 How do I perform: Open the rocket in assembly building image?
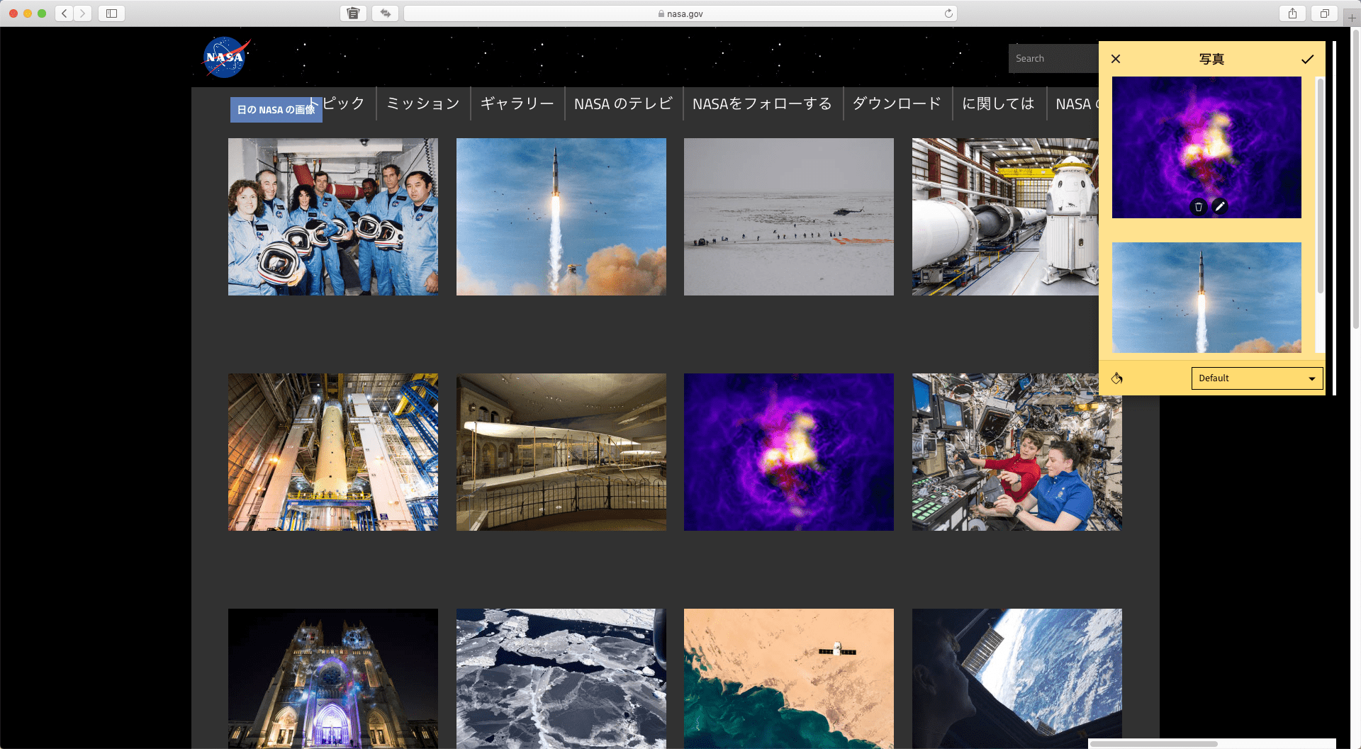[x=333, y=452]
